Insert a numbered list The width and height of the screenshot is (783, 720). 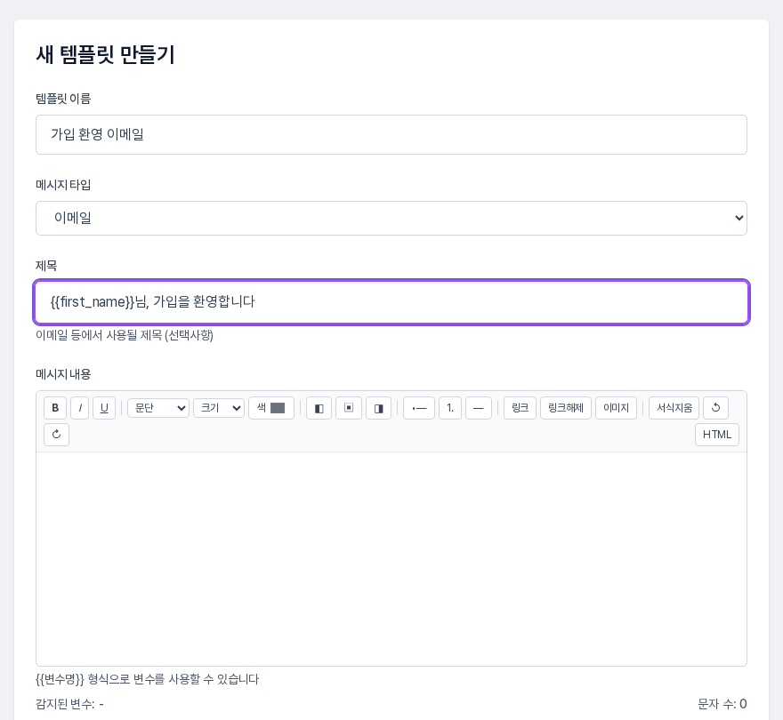click(x=450, y=408)
